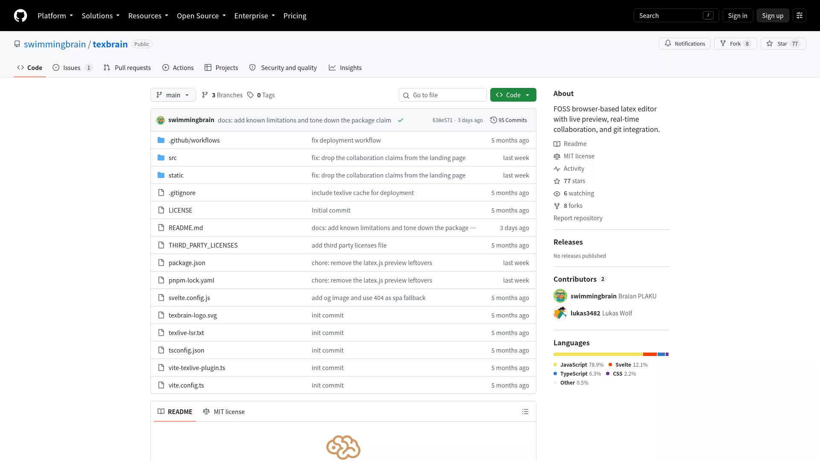This screenshot has width=820, height=461.
Task: Click the book icon beside Readme
Action: [x=557, y=144]
